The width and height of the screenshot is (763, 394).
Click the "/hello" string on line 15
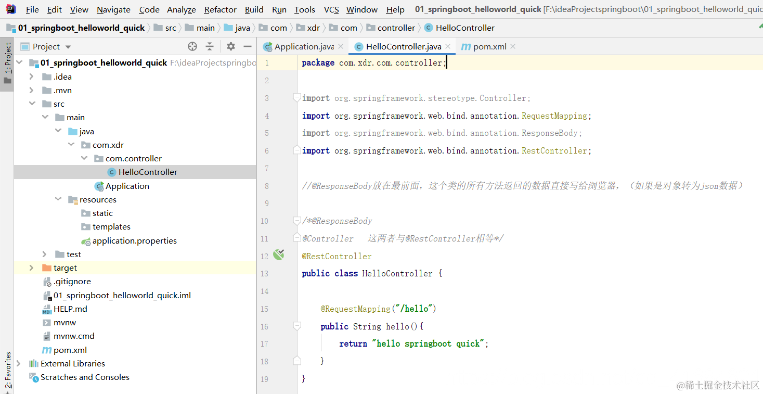pos(413,309)
